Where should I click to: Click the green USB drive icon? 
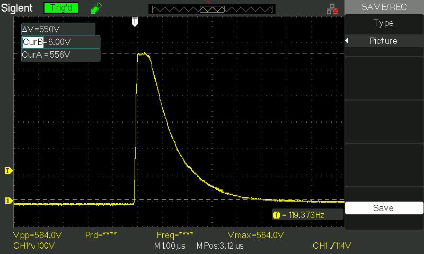coord(96,8)
